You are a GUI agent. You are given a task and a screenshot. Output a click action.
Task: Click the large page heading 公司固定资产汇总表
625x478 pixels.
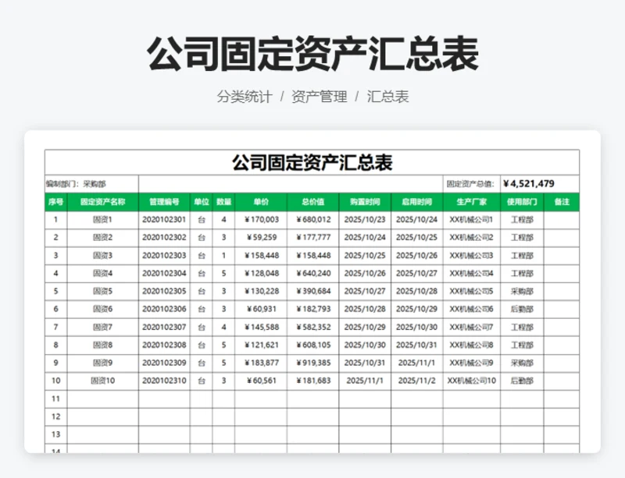tap(313, 54)
